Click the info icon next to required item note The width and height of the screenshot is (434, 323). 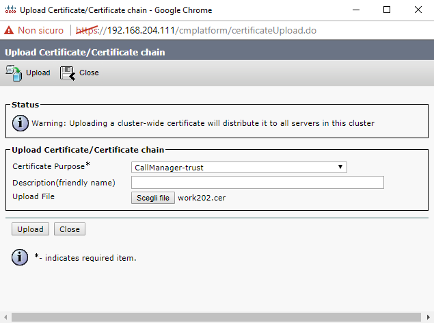[20, 257]
